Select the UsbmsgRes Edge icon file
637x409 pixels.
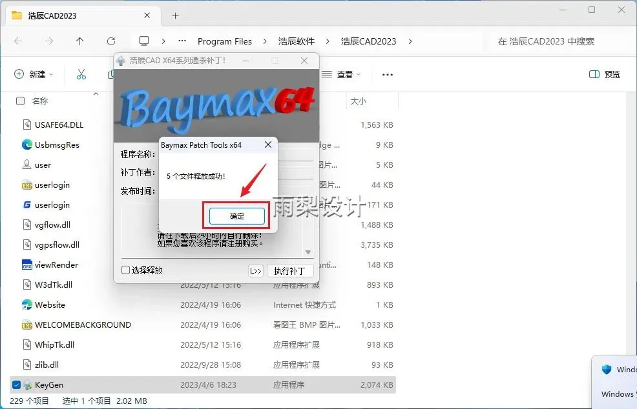point(27,145)
